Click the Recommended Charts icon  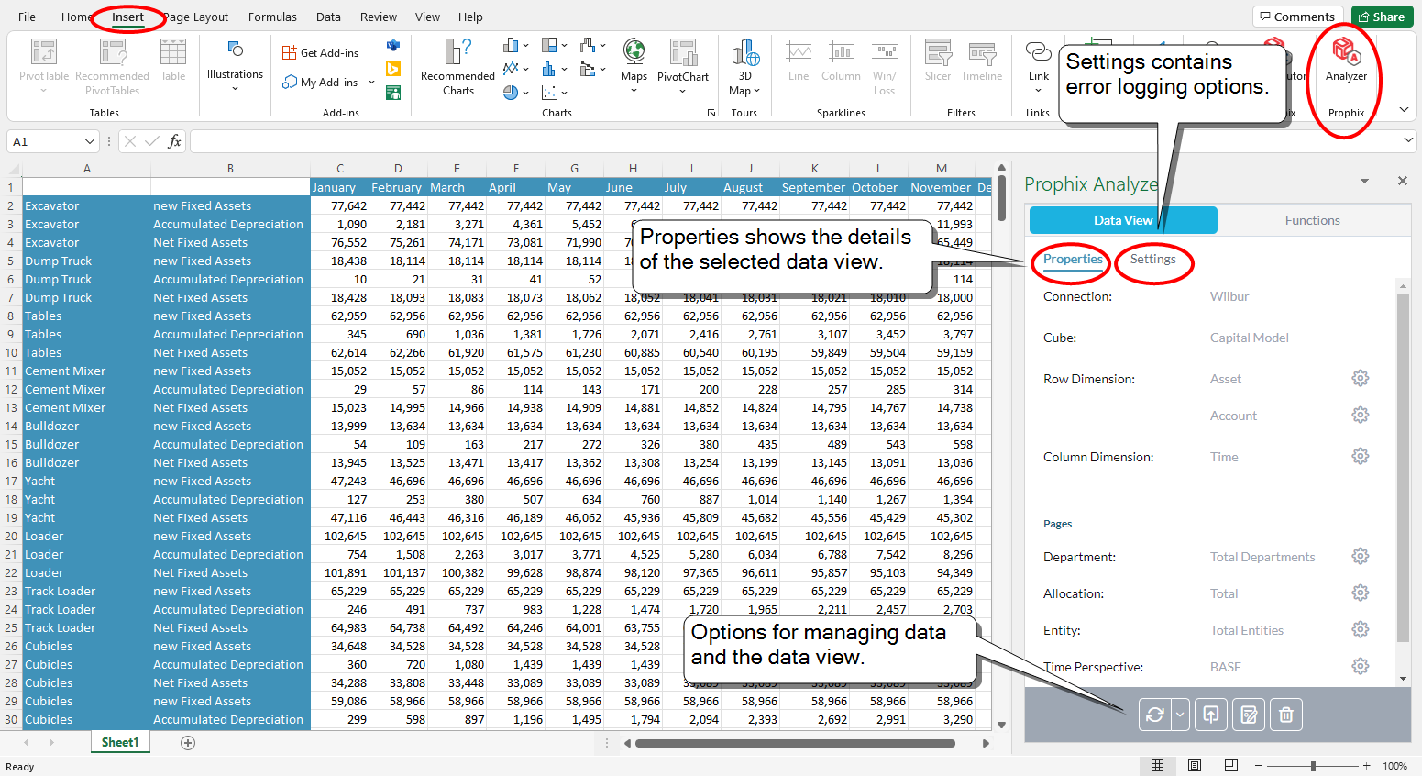coord(457,66)
